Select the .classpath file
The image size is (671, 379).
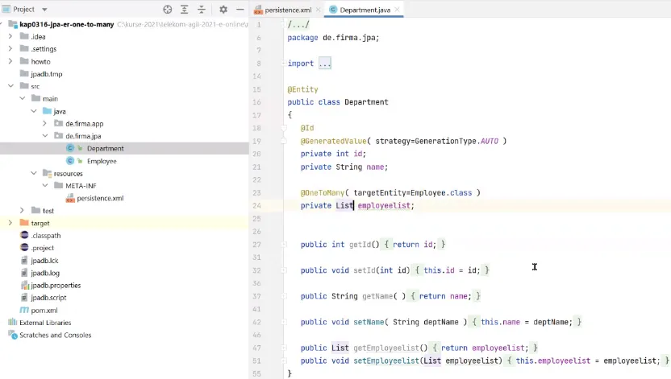click(x=46, y=236)
